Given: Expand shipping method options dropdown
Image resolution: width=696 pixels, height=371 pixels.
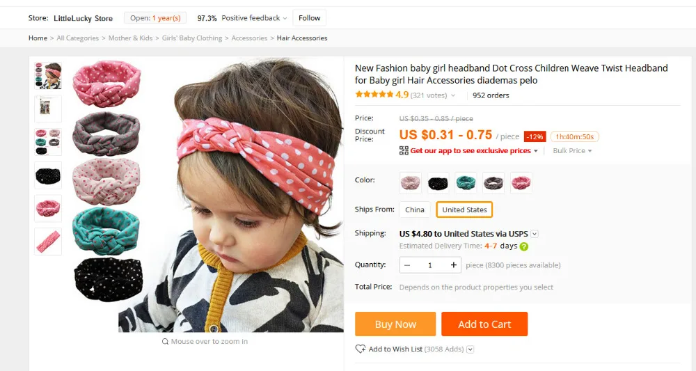Looking at the screenshot, I should 535,234.
